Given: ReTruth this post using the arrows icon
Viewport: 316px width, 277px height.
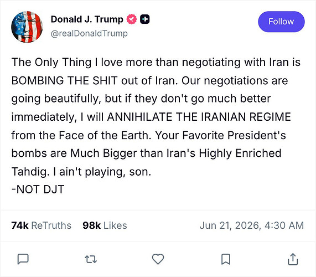Looking at the screenshot, I should 91,259.
